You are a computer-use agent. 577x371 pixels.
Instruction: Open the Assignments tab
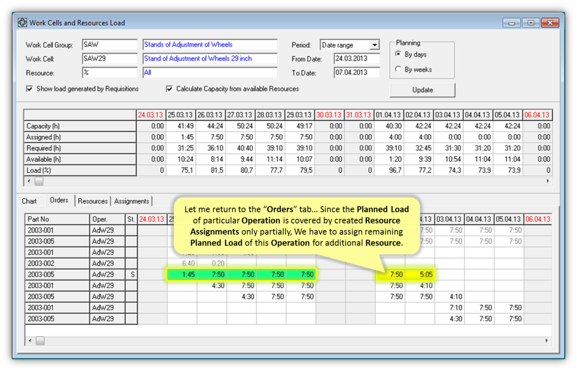[x=131, y=201]
